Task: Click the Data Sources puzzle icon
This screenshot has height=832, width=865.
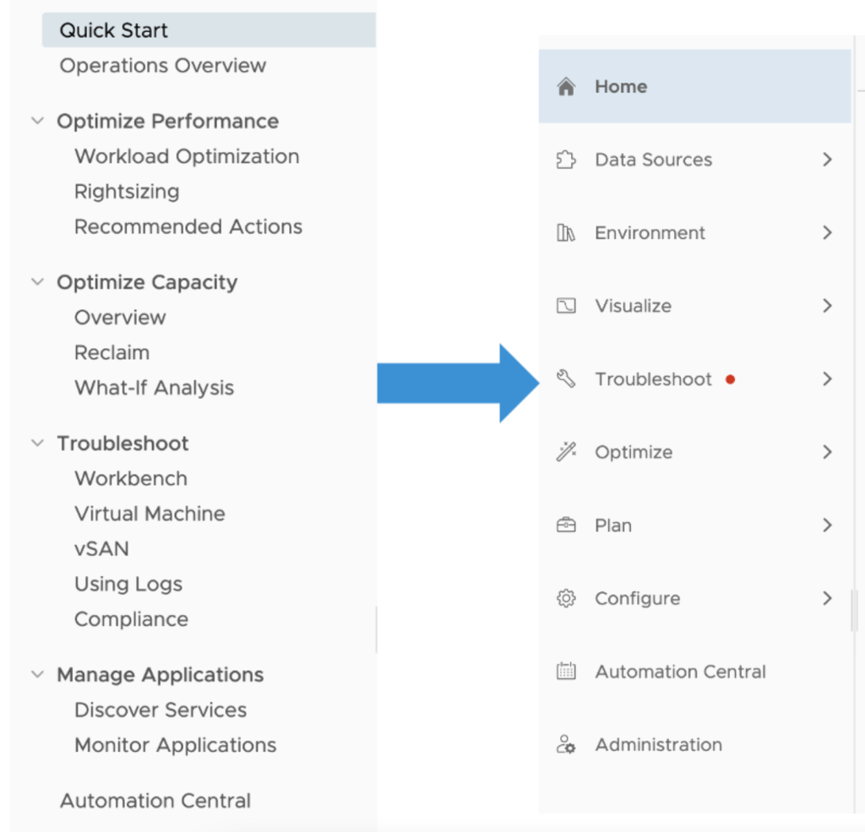Action: (566, 160)
